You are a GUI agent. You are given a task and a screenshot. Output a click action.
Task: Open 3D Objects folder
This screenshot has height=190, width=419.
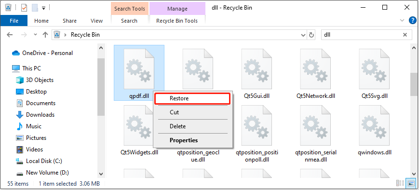coord(34,80)
